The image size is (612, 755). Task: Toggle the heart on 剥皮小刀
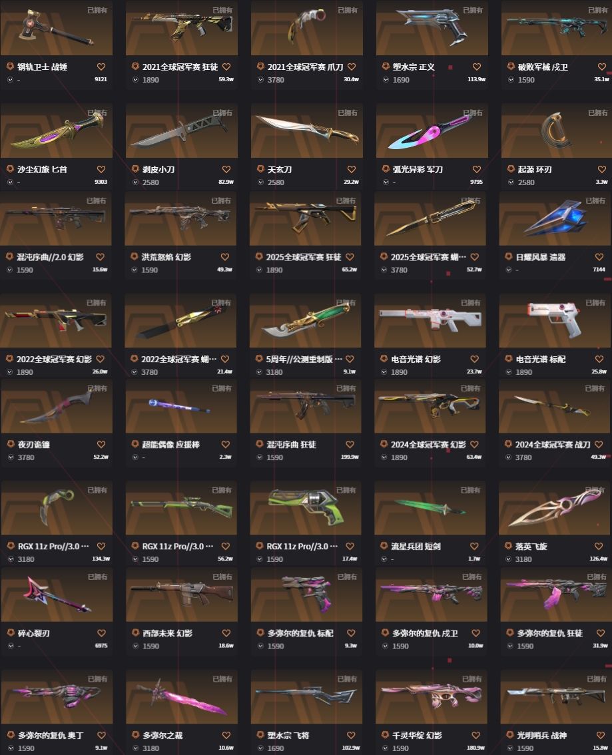(226, 170)
